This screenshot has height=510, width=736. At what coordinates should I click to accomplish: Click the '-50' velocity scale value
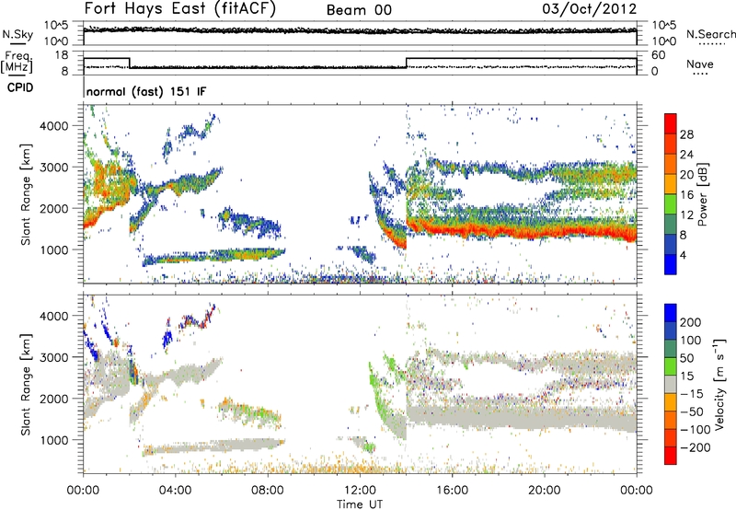pos(692,411)
